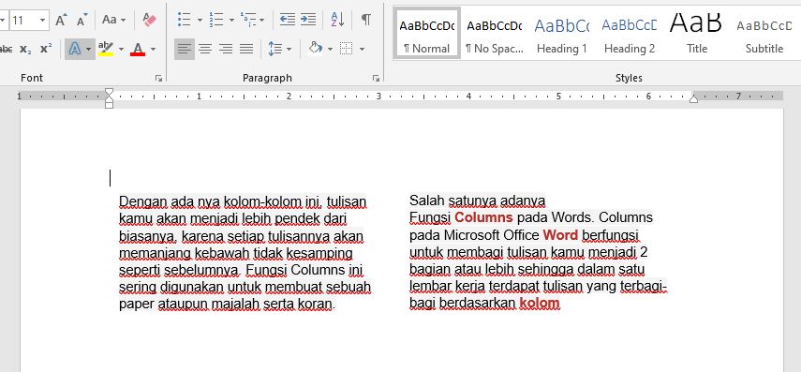801x372 pixels.
Task: Open Font dialog launcher
Action: (x=159, y=78)
